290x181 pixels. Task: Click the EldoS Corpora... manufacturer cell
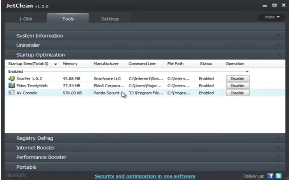pos(109,86)
